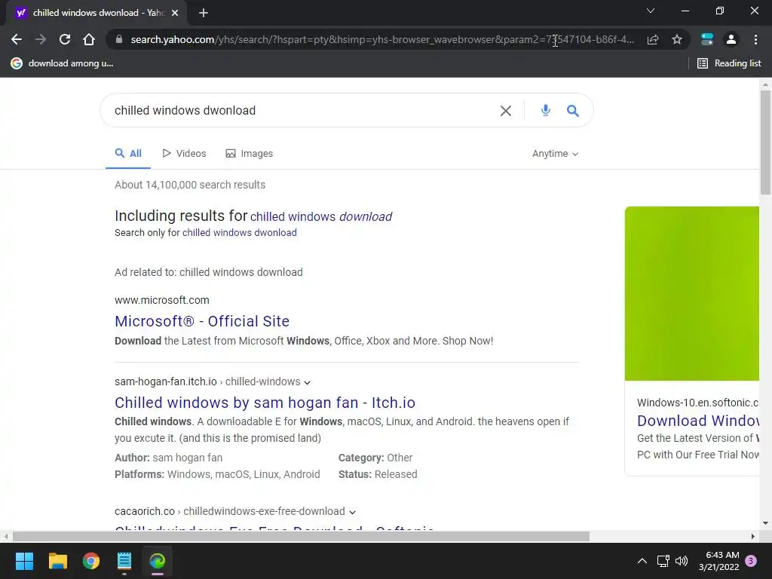Screen dimensions: 772x579
Task: Open the Reading list panel
Action: tap(729, 63)
